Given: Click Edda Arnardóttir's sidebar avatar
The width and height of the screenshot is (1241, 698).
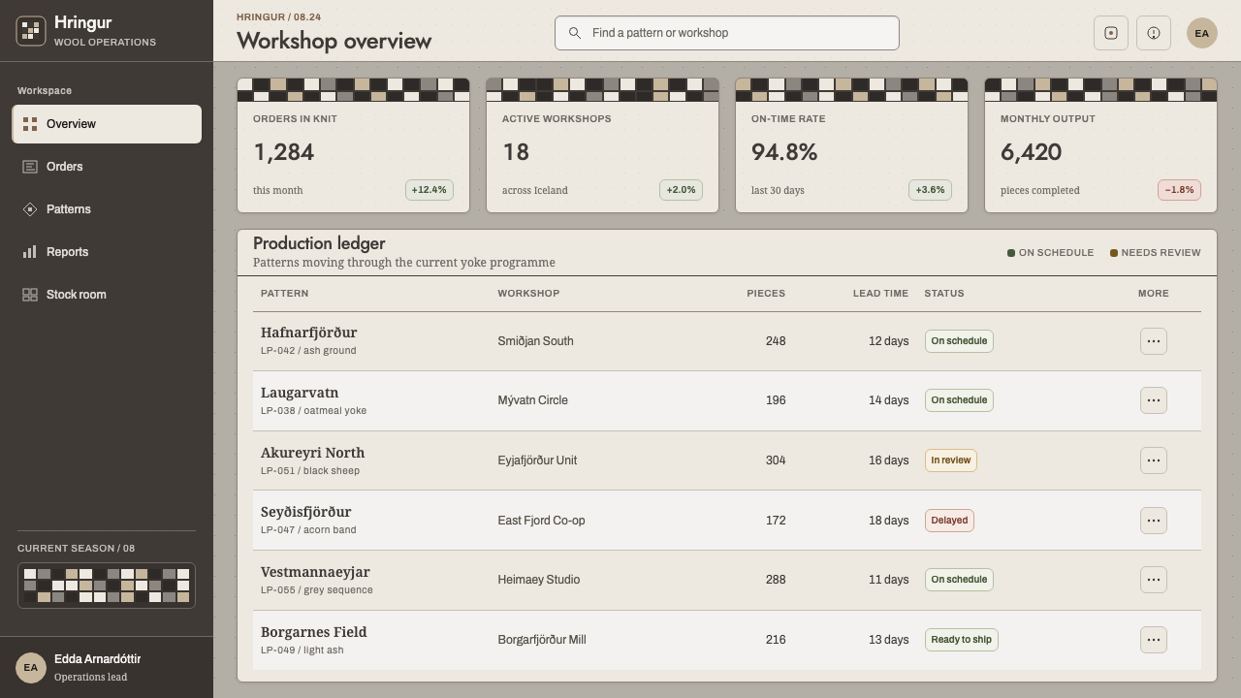Looking at the screenshot, I should 31,667.
